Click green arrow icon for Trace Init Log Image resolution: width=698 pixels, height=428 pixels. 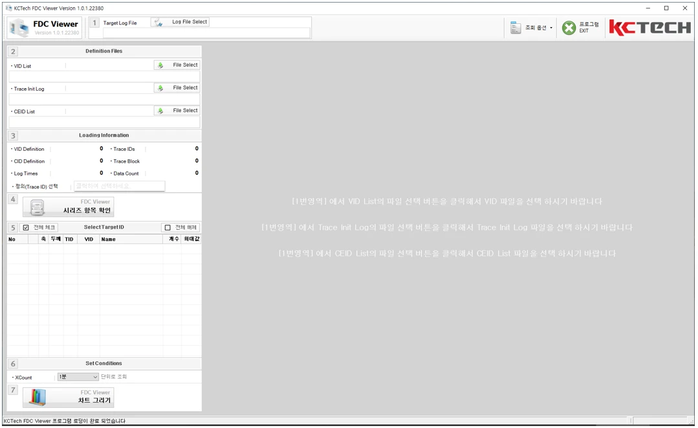pyautogui.click(x=160, y=88)
